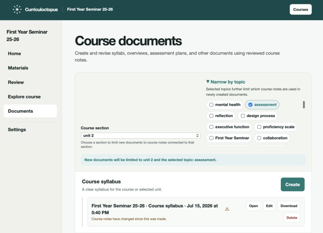Click the First Year Seminar 25-26 sidebar title
This screenshot has width=323, height=233.
pos(27,36)
